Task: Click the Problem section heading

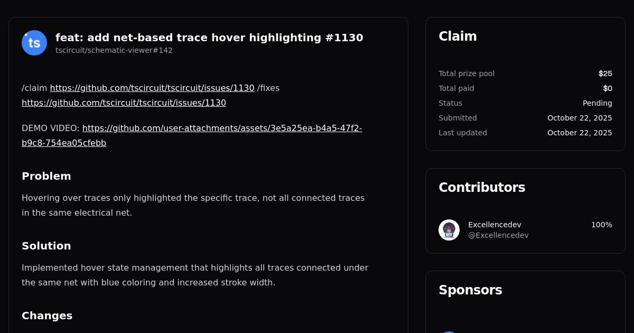Action: click(46, 176)
